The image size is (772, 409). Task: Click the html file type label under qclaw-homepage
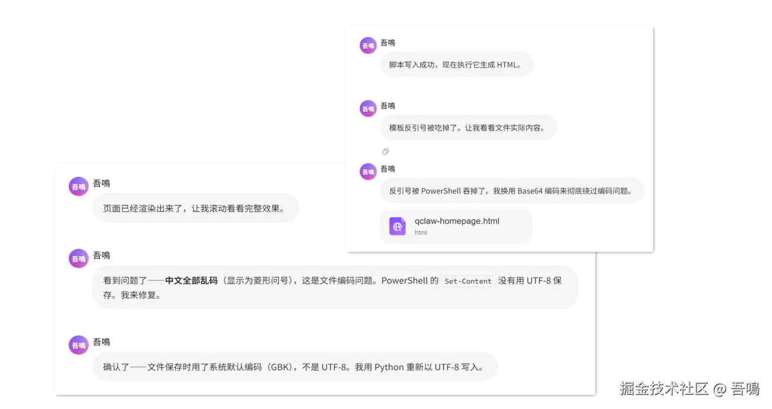click(x=420, y=232)
